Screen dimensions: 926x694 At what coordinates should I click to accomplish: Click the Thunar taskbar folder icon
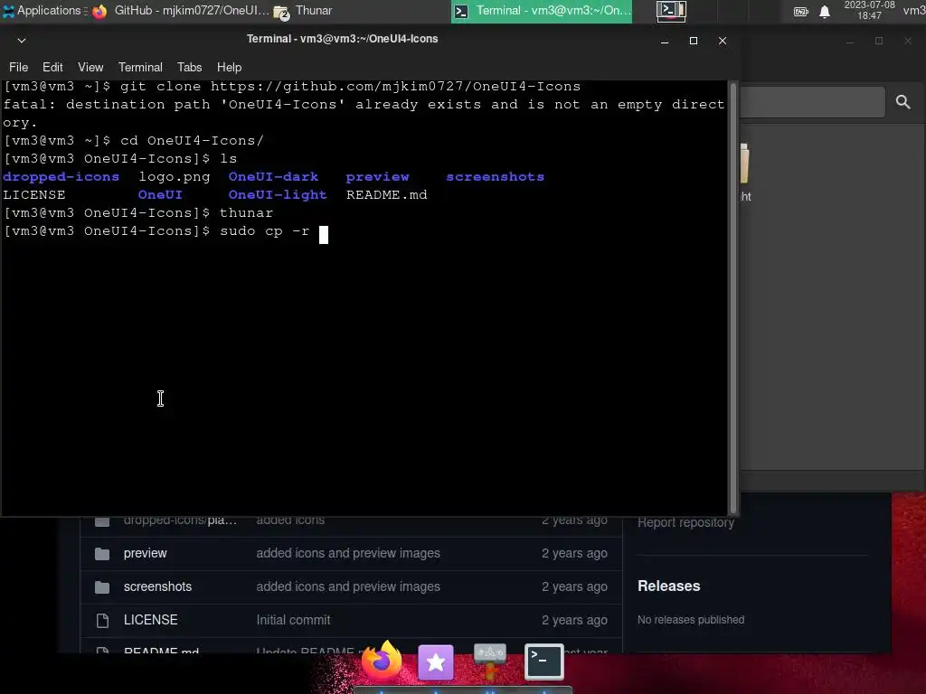(282, 12)
